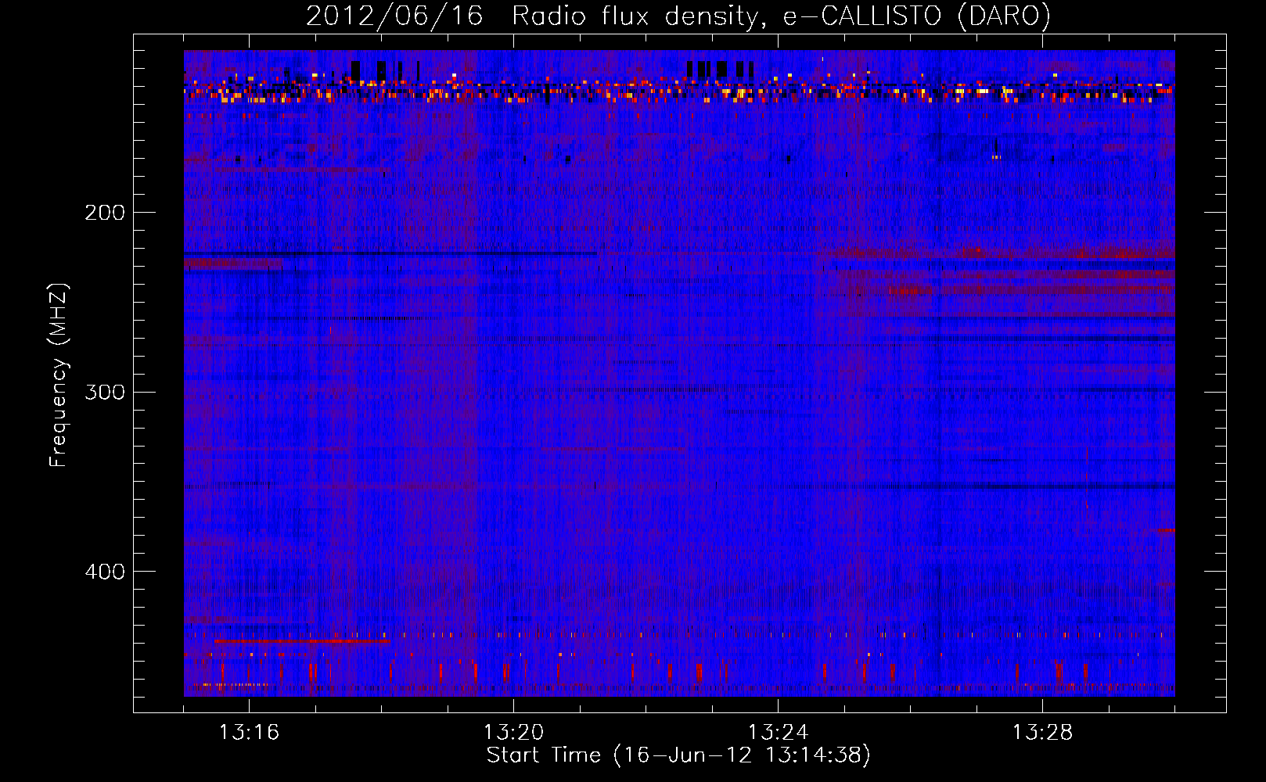
Task: Click the 400 frequency tick label
Action: point(105,572)
